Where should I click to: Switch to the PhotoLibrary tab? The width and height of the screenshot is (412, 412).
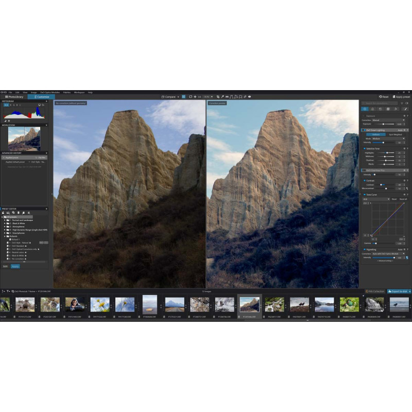[x=14, y=96]
